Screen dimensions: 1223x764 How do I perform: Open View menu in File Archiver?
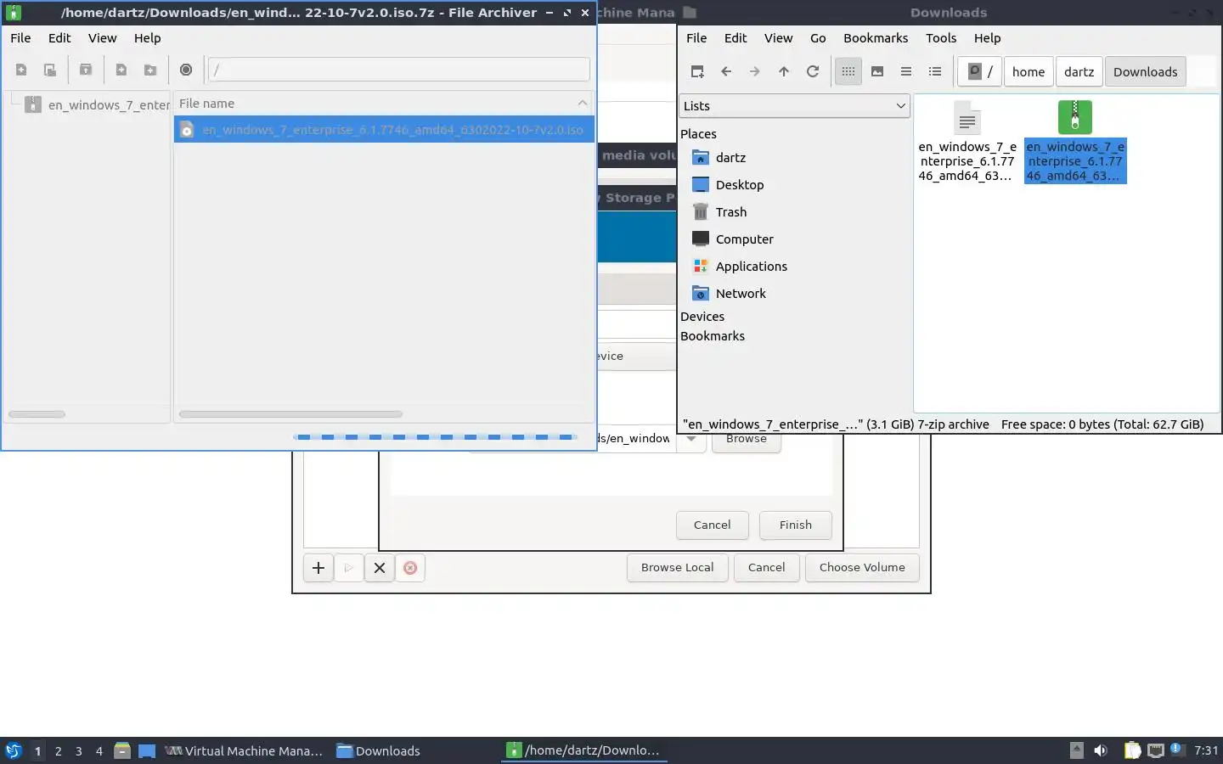click(102, 38)
